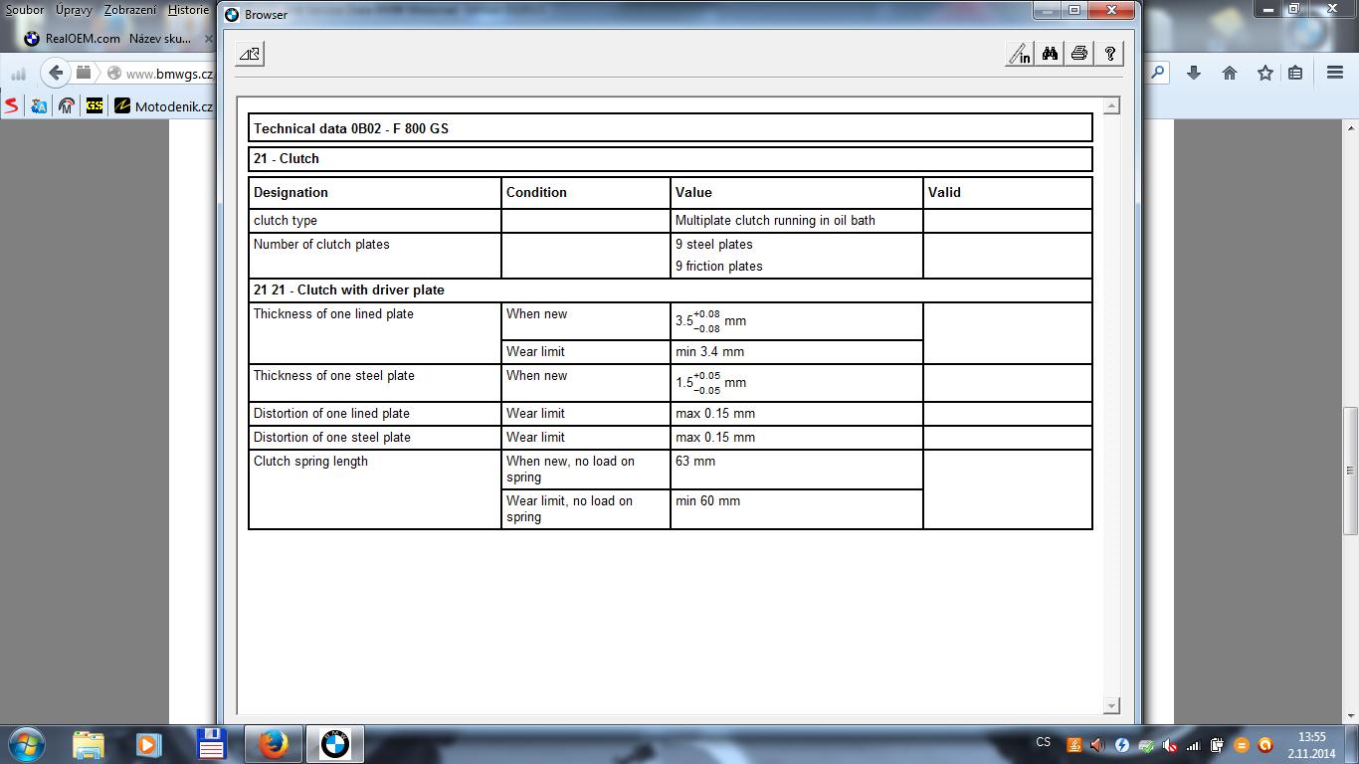Click the question mark help icon

click(x=1109, y=54)
